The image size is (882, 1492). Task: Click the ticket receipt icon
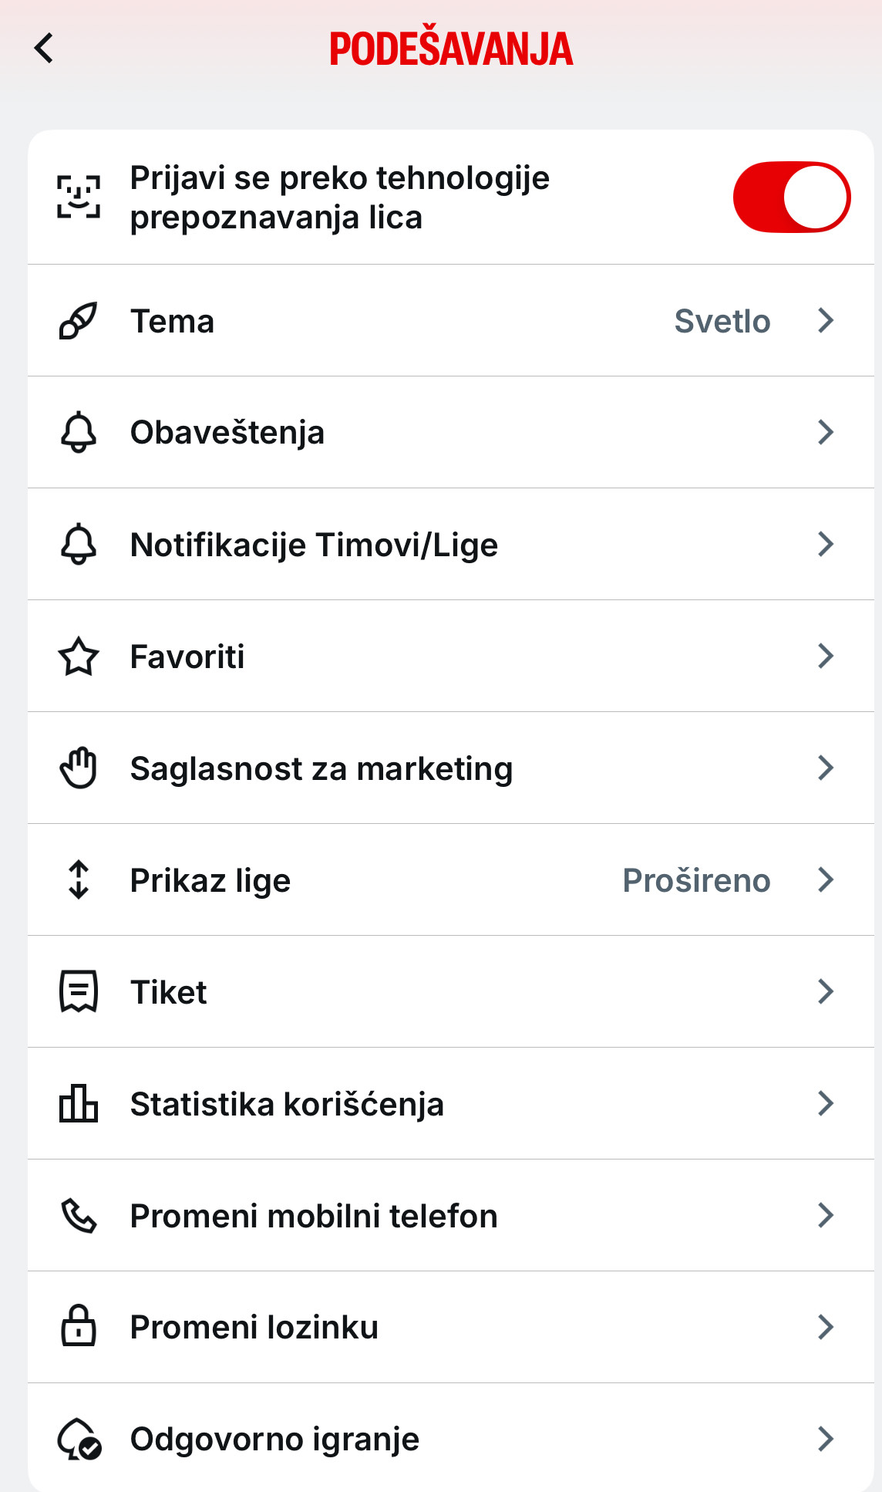pyautogui.click(x=79, y=991)
